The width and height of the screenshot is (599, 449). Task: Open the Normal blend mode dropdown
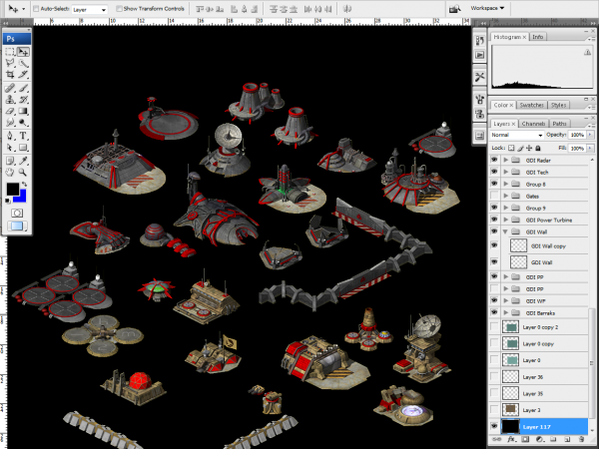coord(517,135)
